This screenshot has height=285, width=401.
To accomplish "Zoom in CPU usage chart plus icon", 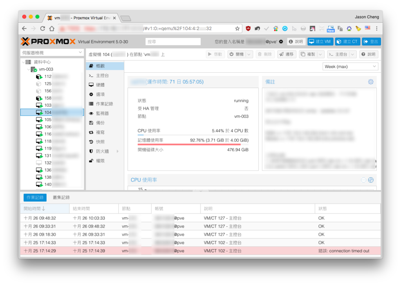I will [371, 180].
